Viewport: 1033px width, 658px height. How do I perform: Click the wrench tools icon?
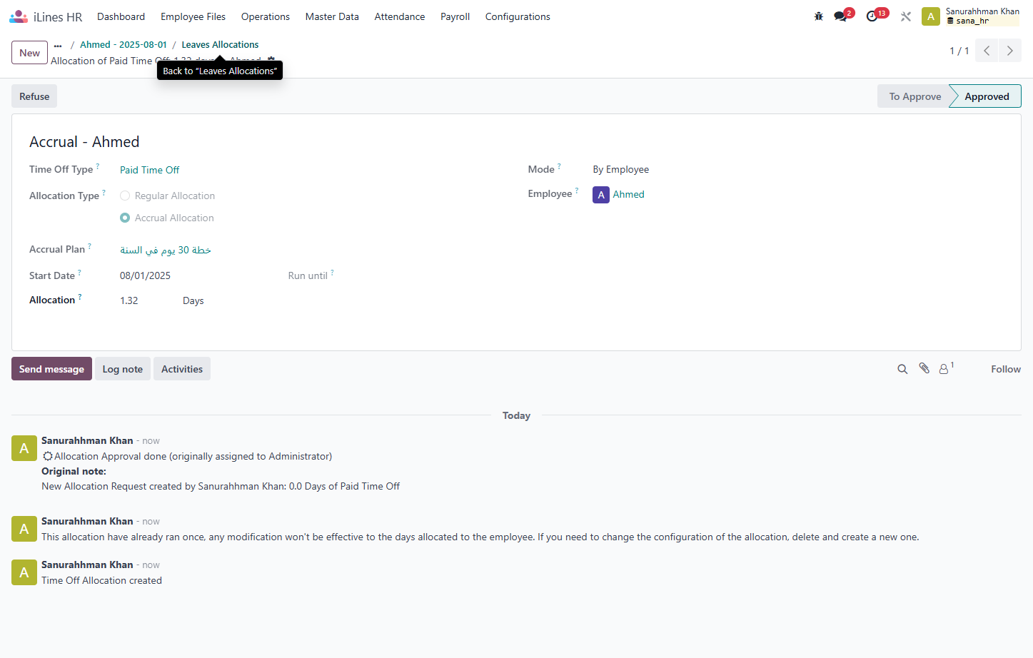pos(906,16)
